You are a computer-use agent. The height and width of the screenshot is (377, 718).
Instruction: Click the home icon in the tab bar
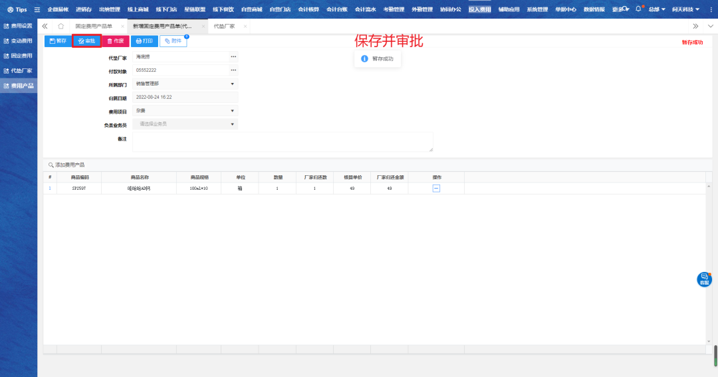click(61, 26)
